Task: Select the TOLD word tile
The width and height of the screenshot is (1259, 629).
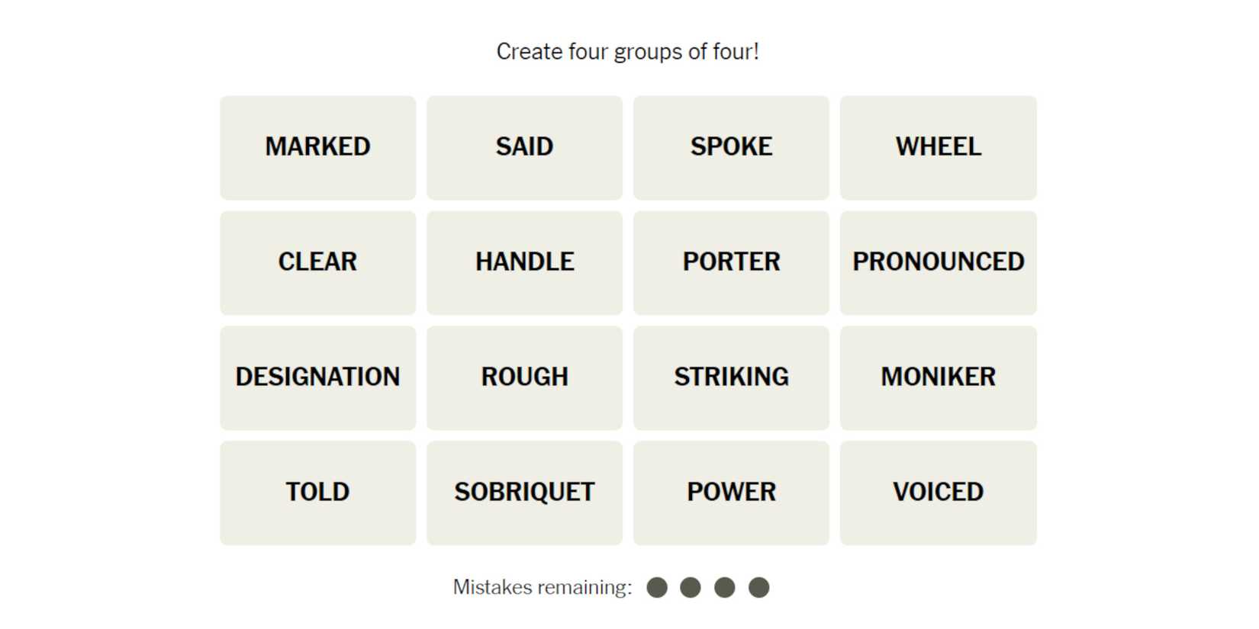Action: (x=317, y=493)
